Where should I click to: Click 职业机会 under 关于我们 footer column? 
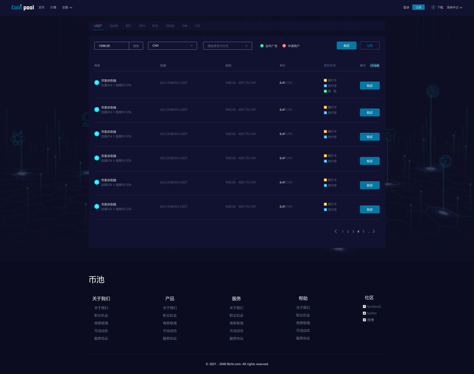(101, 315)
